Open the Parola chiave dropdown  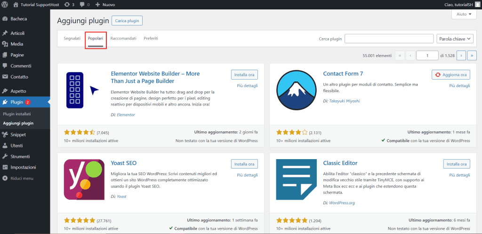455,39
